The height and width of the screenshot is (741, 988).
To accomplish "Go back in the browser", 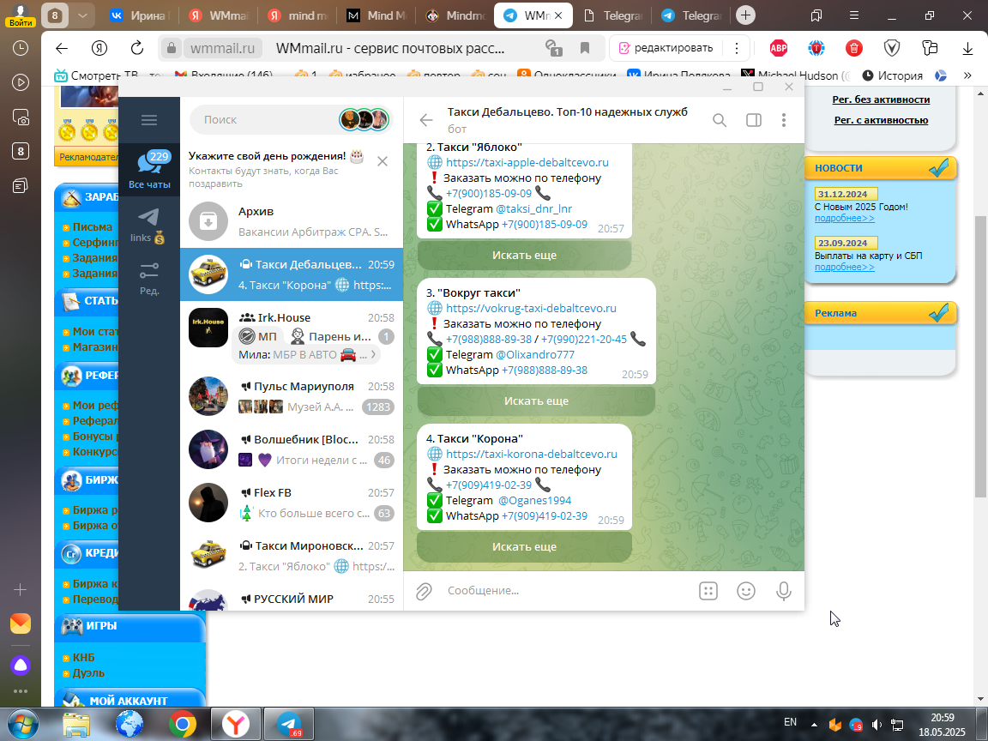I will [61, 48].
